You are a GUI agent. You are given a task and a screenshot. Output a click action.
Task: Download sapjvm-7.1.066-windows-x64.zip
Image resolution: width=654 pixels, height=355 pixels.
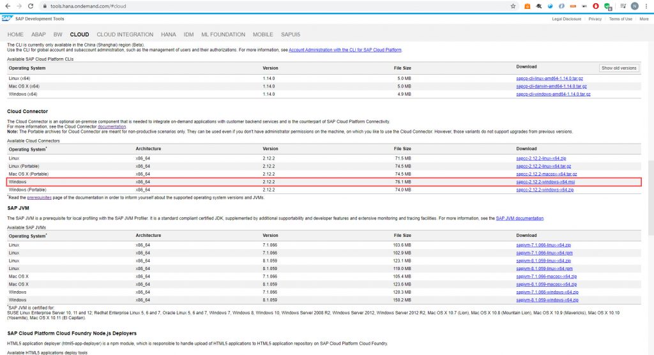tap(547, 292)
